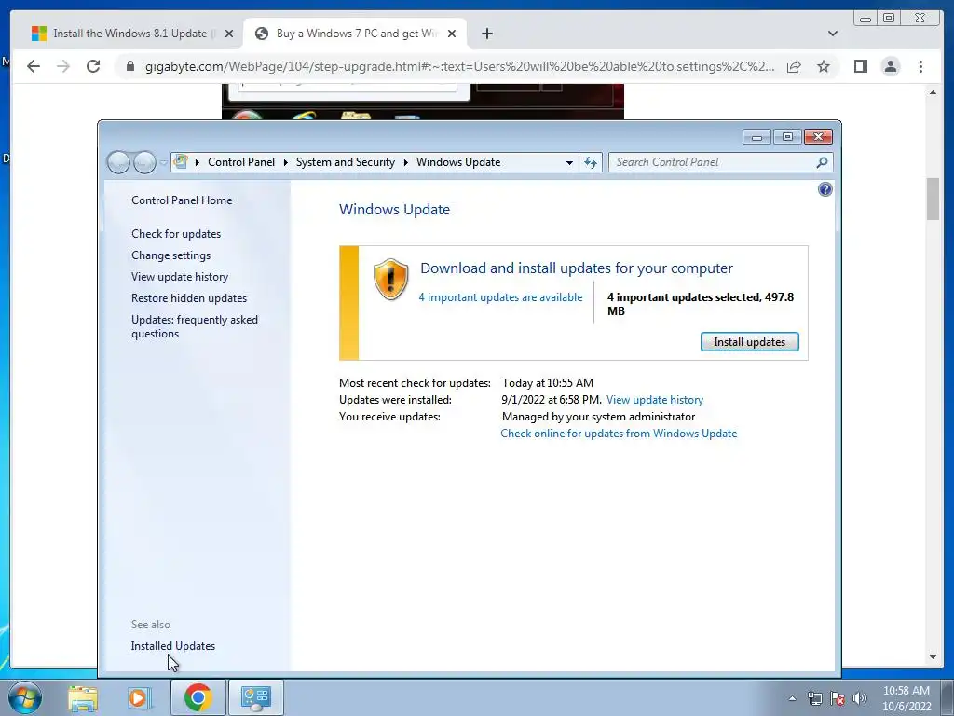Click Check for updates in sidebar
Image resolution: width=954 pixels, height=716 pixels.
176,234
